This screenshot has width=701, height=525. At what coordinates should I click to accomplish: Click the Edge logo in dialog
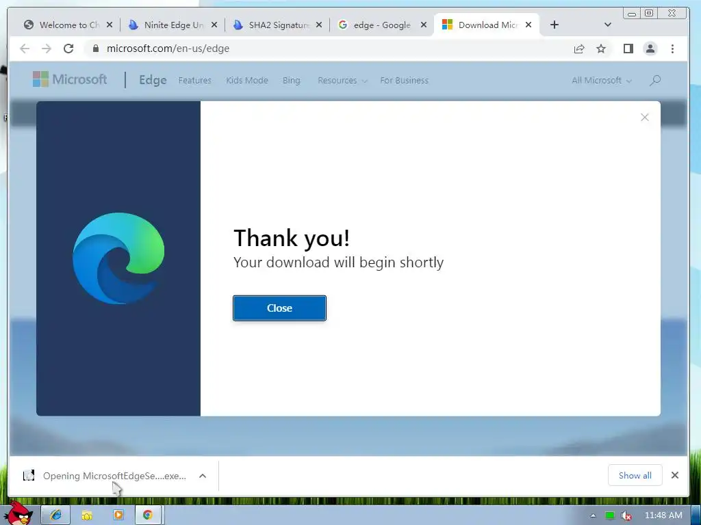(118, 258)
